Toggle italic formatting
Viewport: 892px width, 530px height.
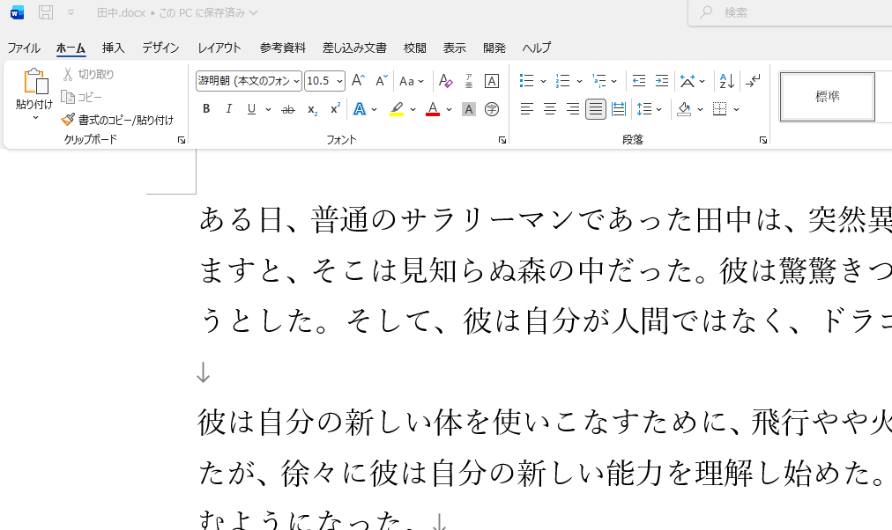pyautogui.click(x=228, y=109)
